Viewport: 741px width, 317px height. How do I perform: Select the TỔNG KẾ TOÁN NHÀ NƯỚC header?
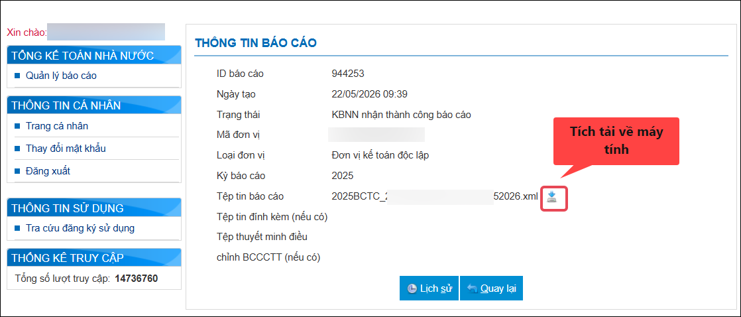(95, 55)
